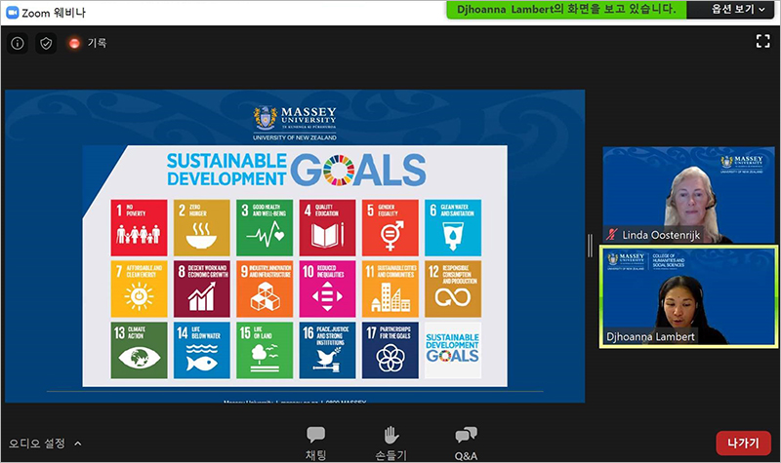Click SDG tile 2 Zero Hunger
781x463 pixels.
tap(202, 228)
